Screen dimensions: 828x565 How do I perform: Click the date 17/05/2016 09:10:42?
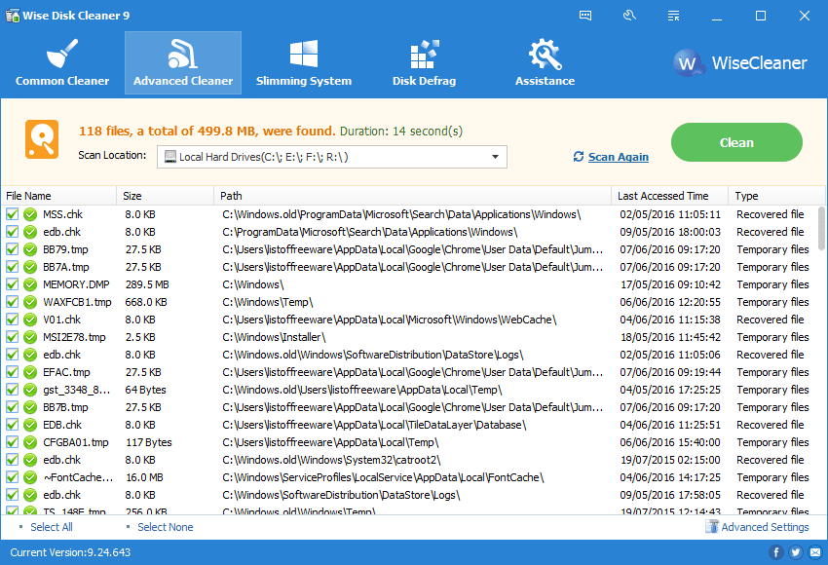[x=670, y=284]
